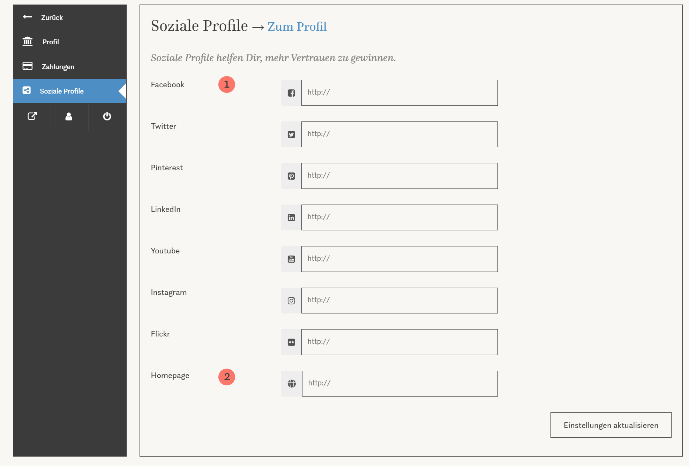
Task: Click the subtitle about mehr Vertrauen gewinnen
Action: coord(273,58)
